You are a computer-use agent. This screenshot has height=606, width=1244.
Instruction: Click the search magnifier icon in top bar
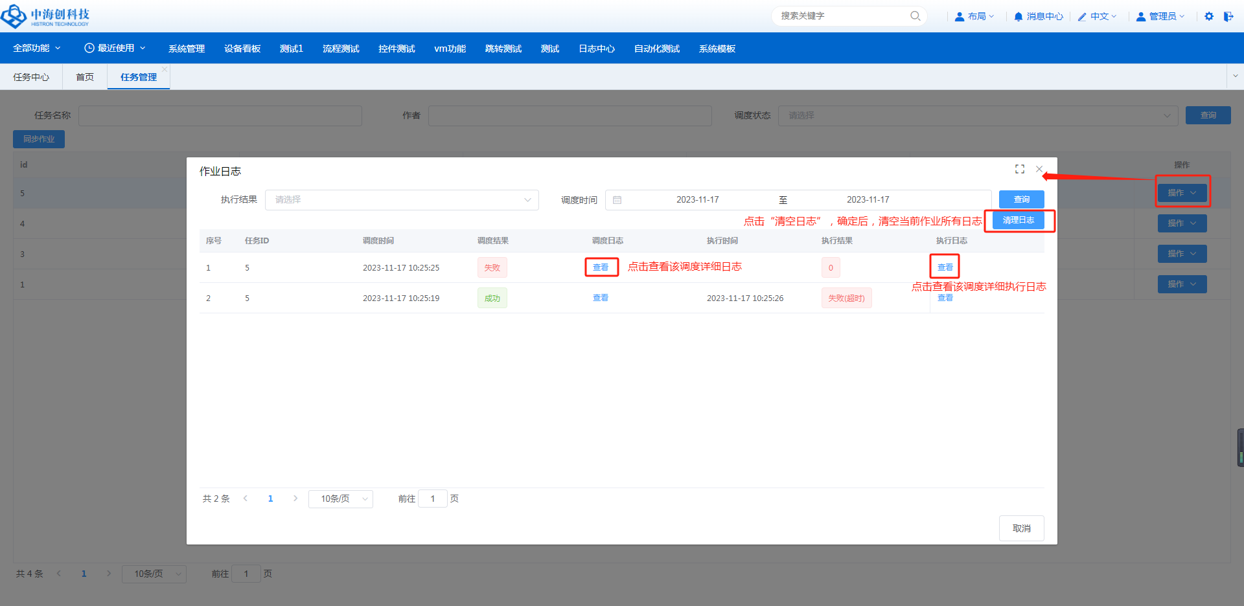pos(915,16)
